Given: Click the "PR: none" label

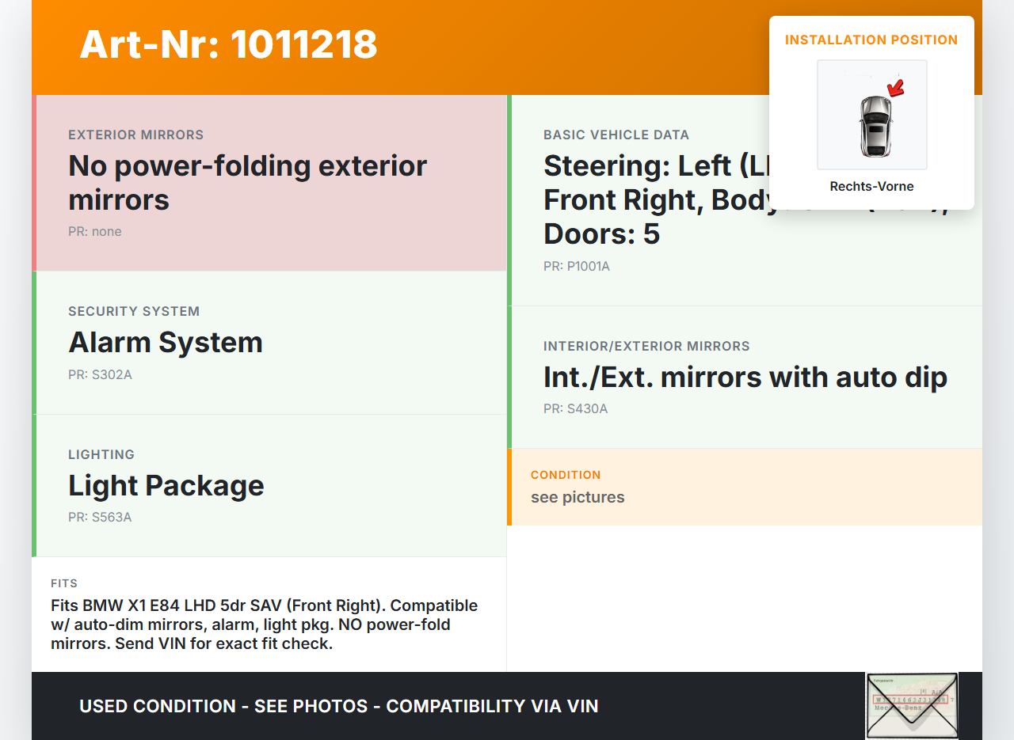Looking at the screenshot, I should tap(95, 232).
